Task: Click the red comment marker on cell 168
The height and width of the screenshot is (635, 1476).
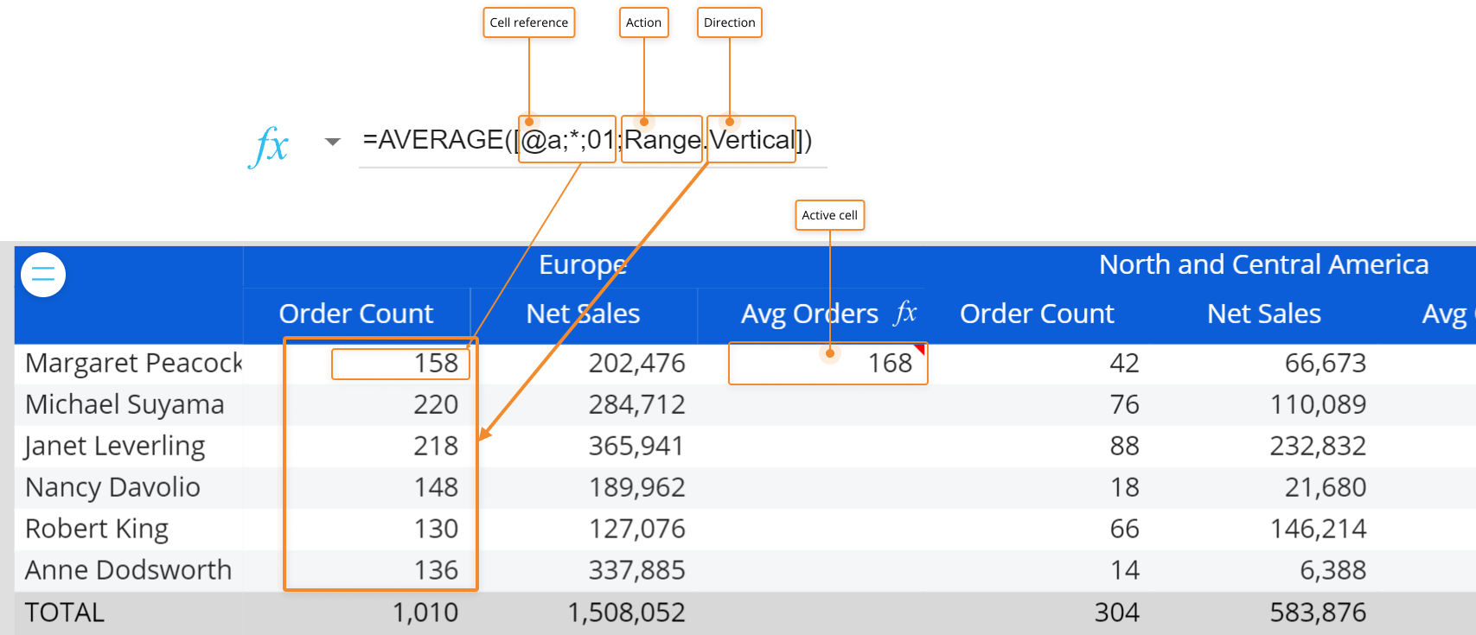Action: (x=920, y=349)
